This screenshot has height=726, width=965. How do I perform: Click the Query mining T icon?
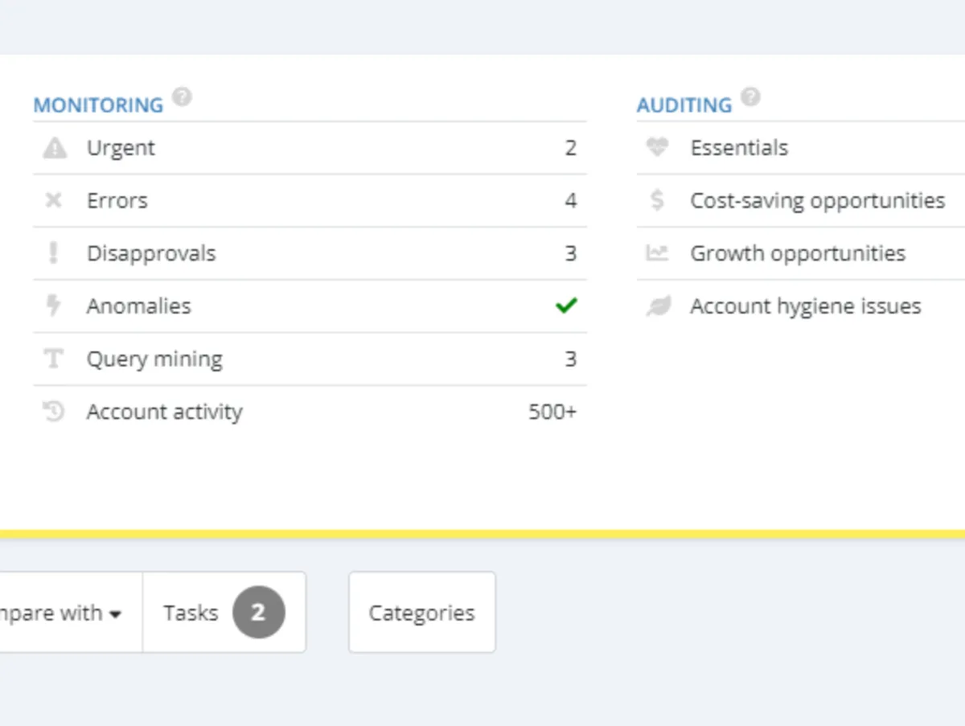tap(53, 359)
